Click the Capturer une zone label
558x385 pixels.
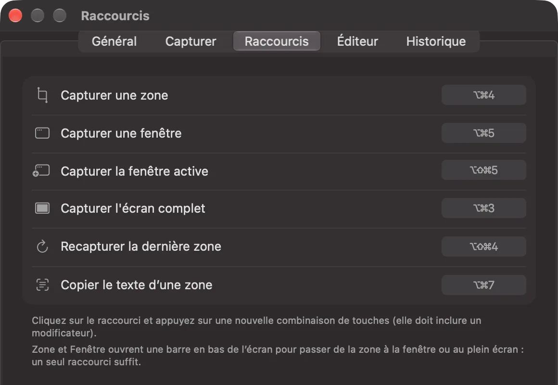click(x=114, y=95)
